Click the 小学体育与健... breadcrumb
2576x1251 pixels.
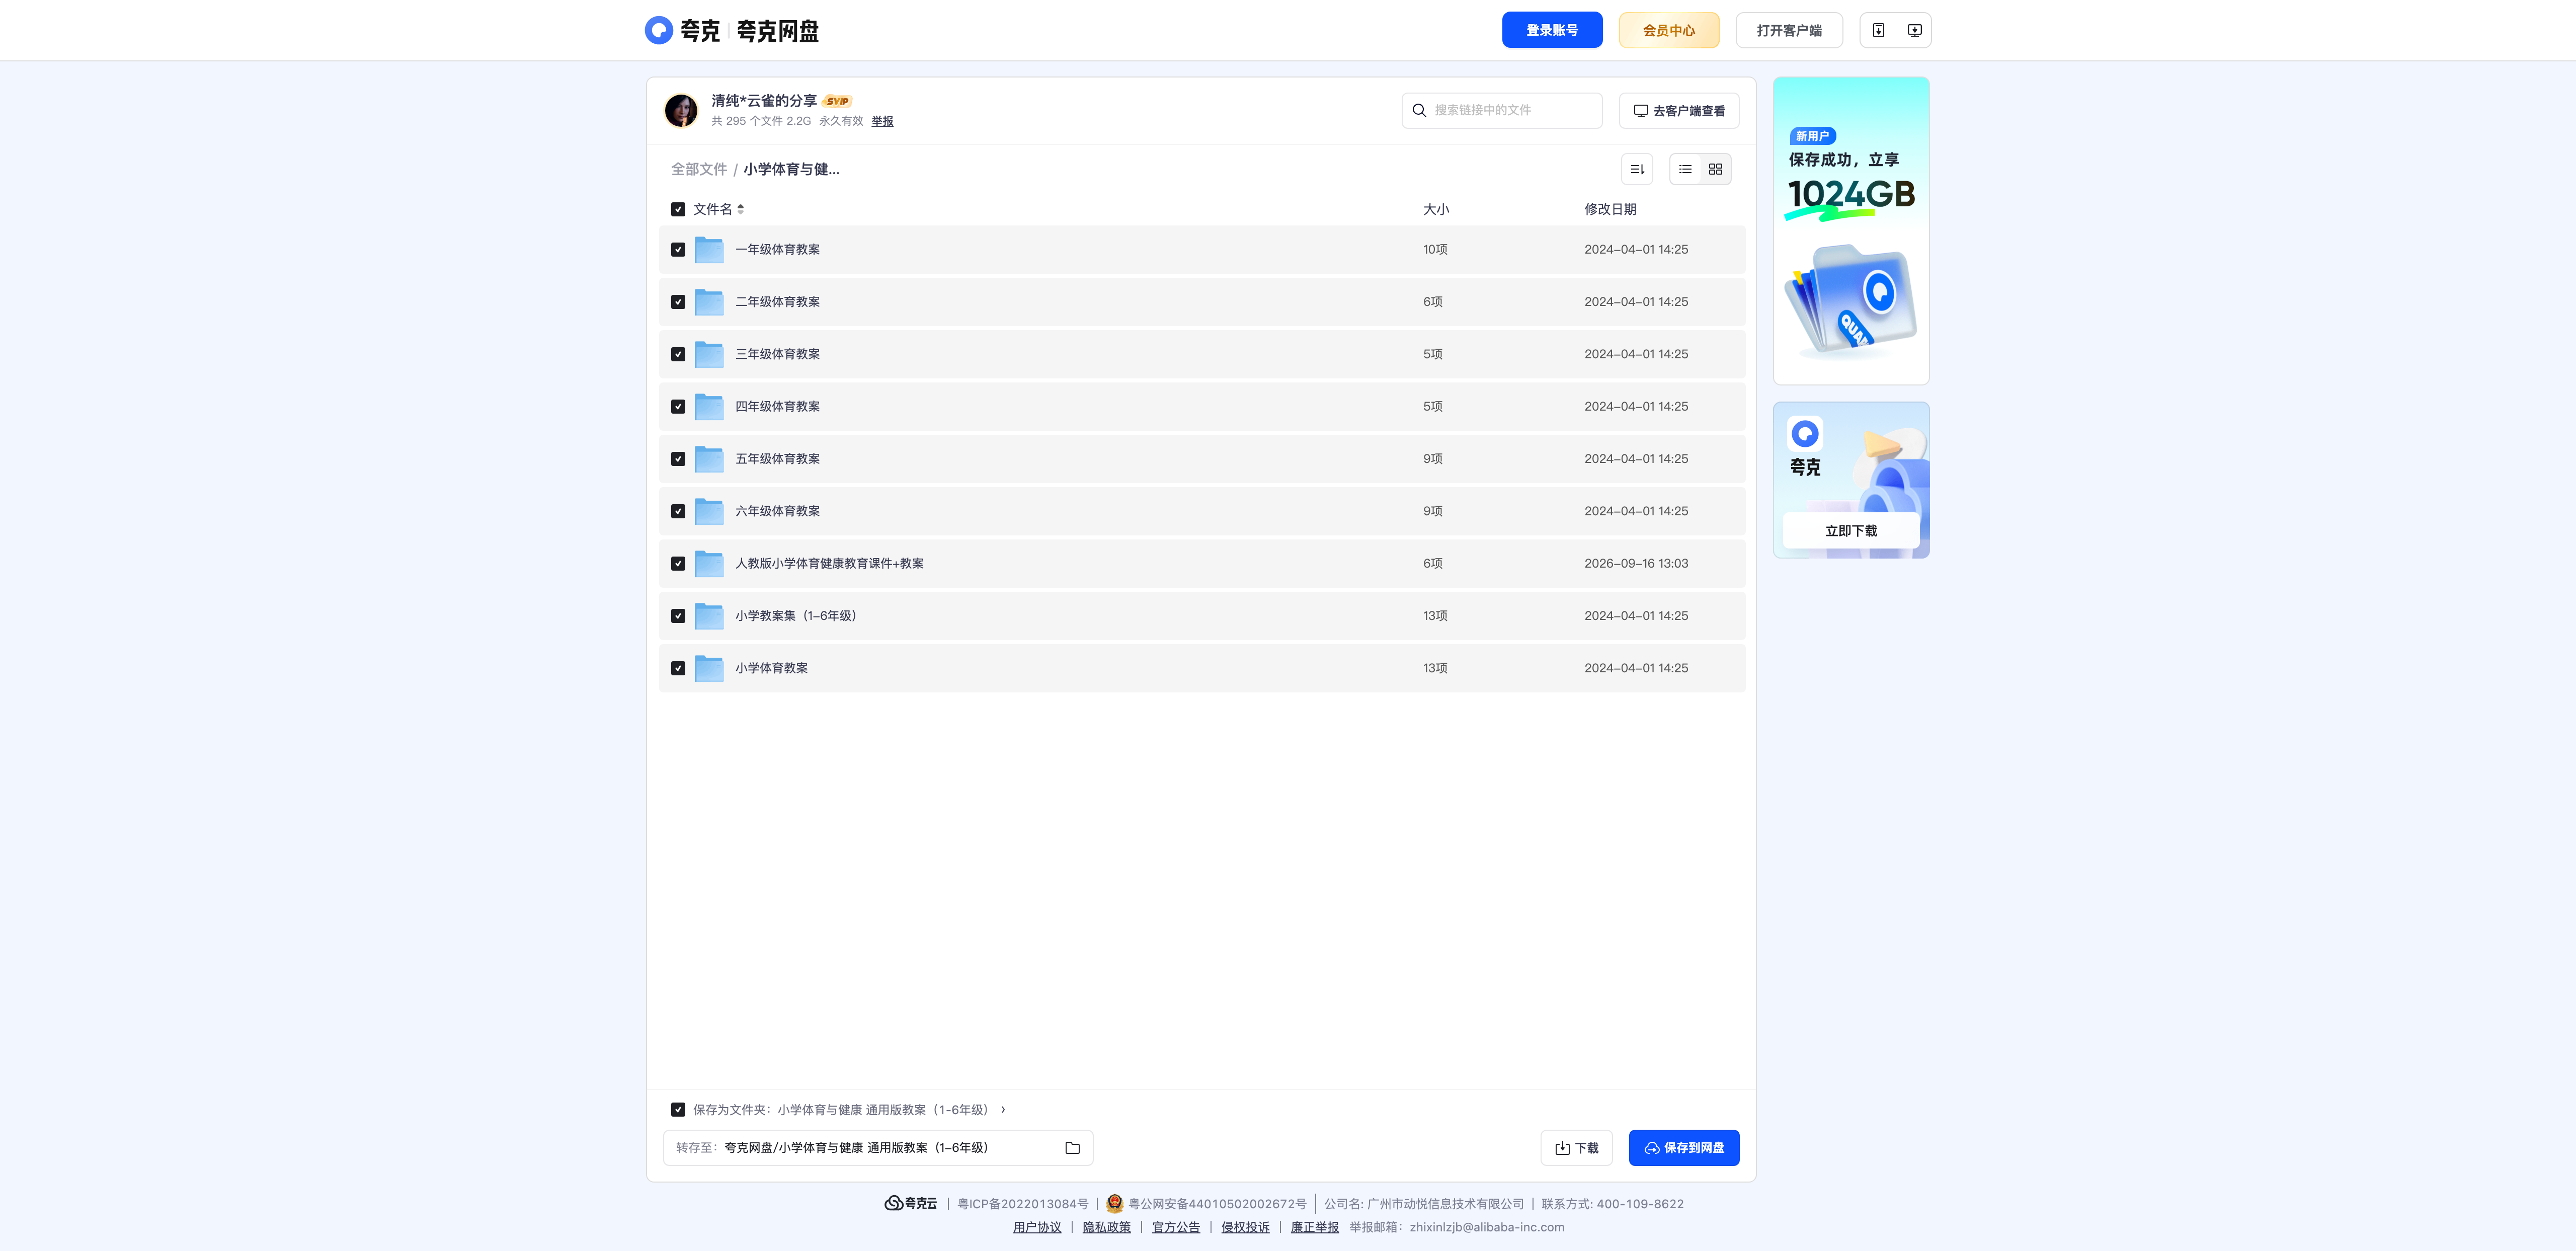(x=791, y=169)
